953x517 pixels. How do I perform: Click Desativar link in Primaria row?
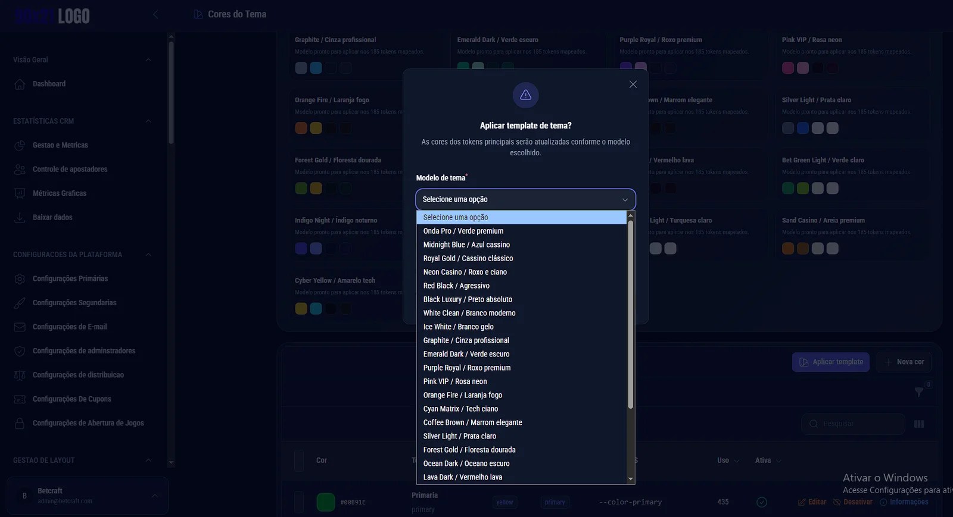pyautogui.click(x=853, y=502)
